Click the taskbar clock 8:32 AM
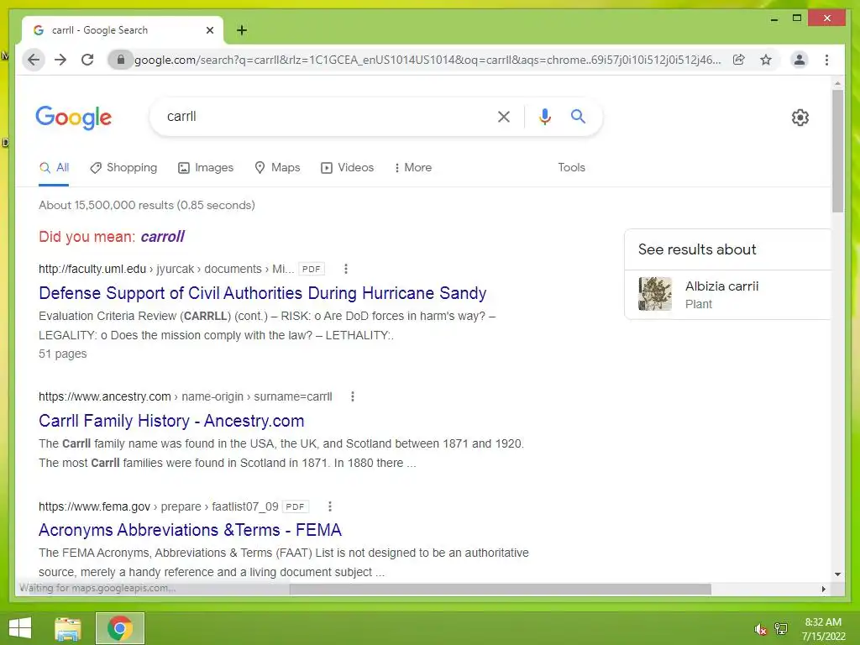Screen dimensions: 860x645 pos(823,622)
